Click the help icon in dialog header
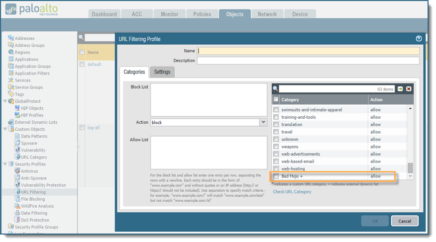 tap(419, 39)
